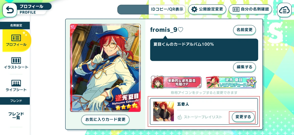Click the profile comment text box

click(x=204, y=50)
